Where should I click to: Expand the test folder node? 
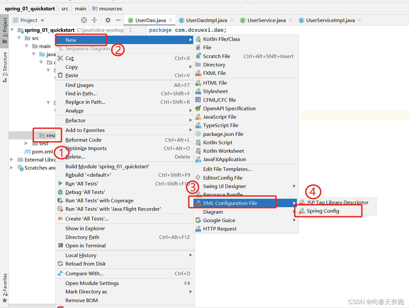27,143
